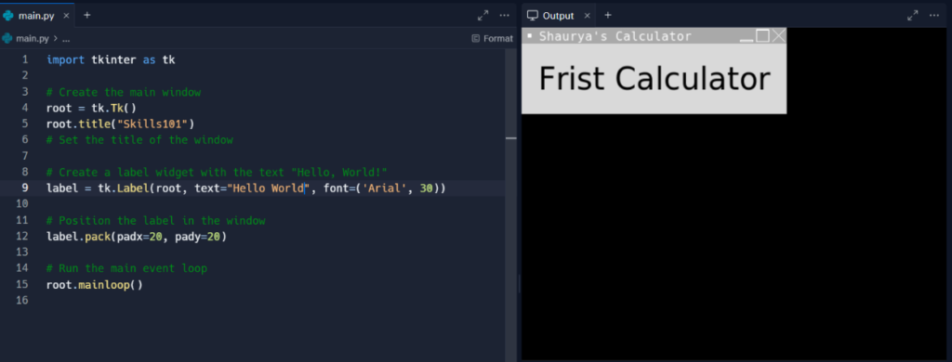Expand the editor pane to fullscreen
The image size is (952, 362).
[x=483, y=16]
